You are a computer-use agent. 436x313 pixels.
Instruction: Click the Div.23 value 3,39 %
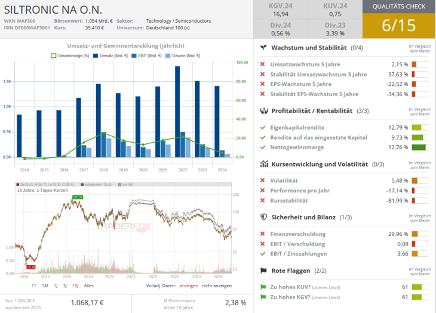pyautogui.click(x=335, y=33)
